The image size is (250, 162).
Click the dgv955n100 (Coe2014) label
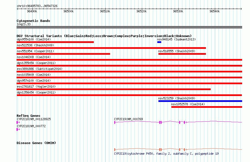pos(34,39)
